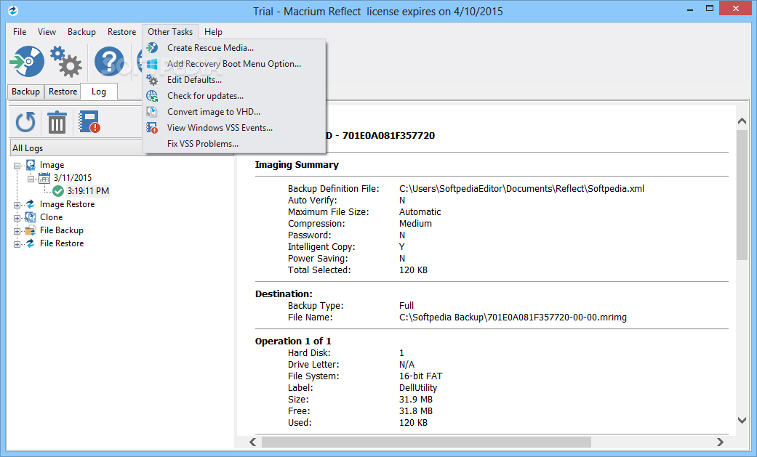Choose View Windows VSS Events entry
The width and height of the screenshot is (757, 457).
point(234,127)
